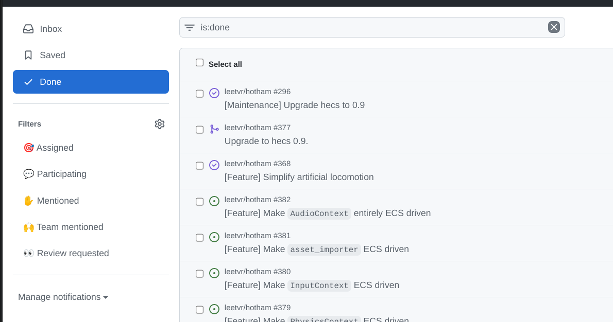Screen dimensions: 613x322
Task: Apply the Assigned filter
Action: point(48,148)
